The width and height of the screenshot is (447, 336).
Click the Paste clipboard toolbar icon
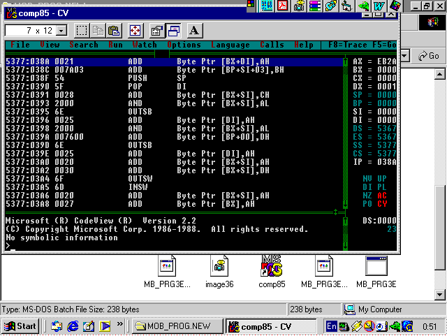coord(114,31)
